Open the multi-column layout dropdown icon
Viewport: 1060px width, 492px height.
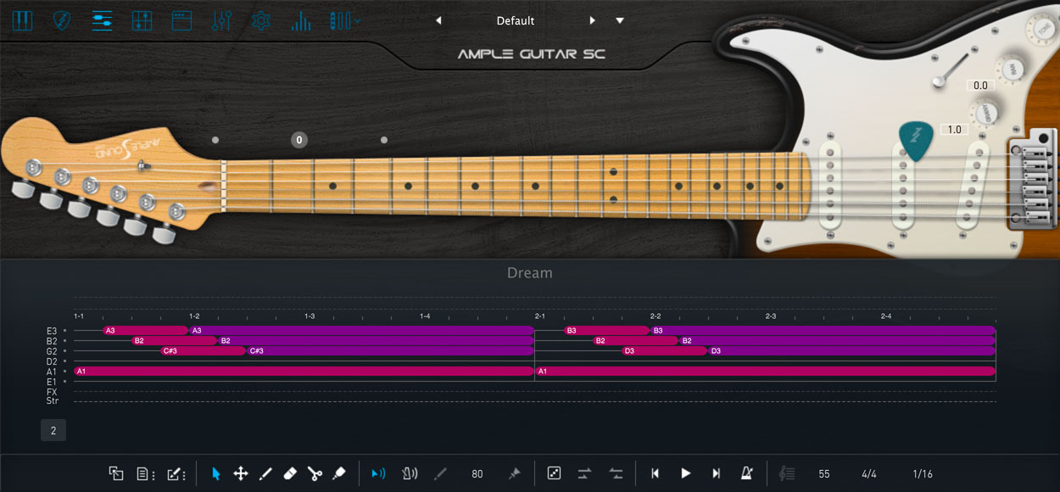344,20
